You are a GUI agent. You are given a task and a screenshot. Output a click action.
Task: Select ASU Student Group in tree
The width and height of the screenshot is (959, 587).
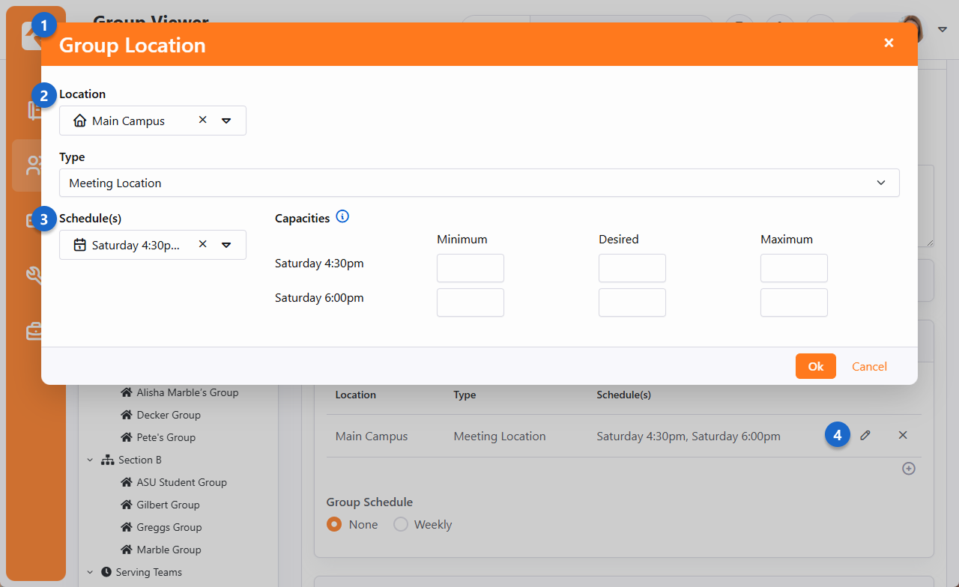point(181,482)
